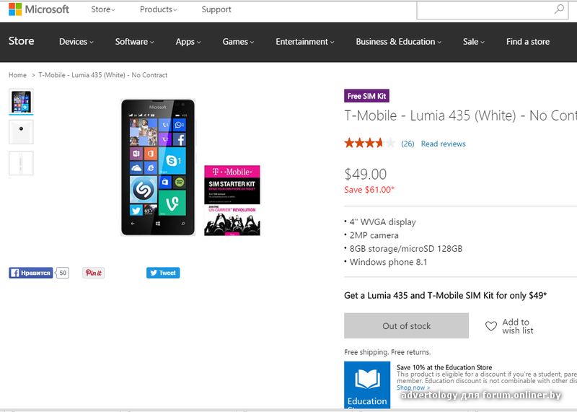Click the heart wish list icon
The image size is (577, 412).
point(491,326)
